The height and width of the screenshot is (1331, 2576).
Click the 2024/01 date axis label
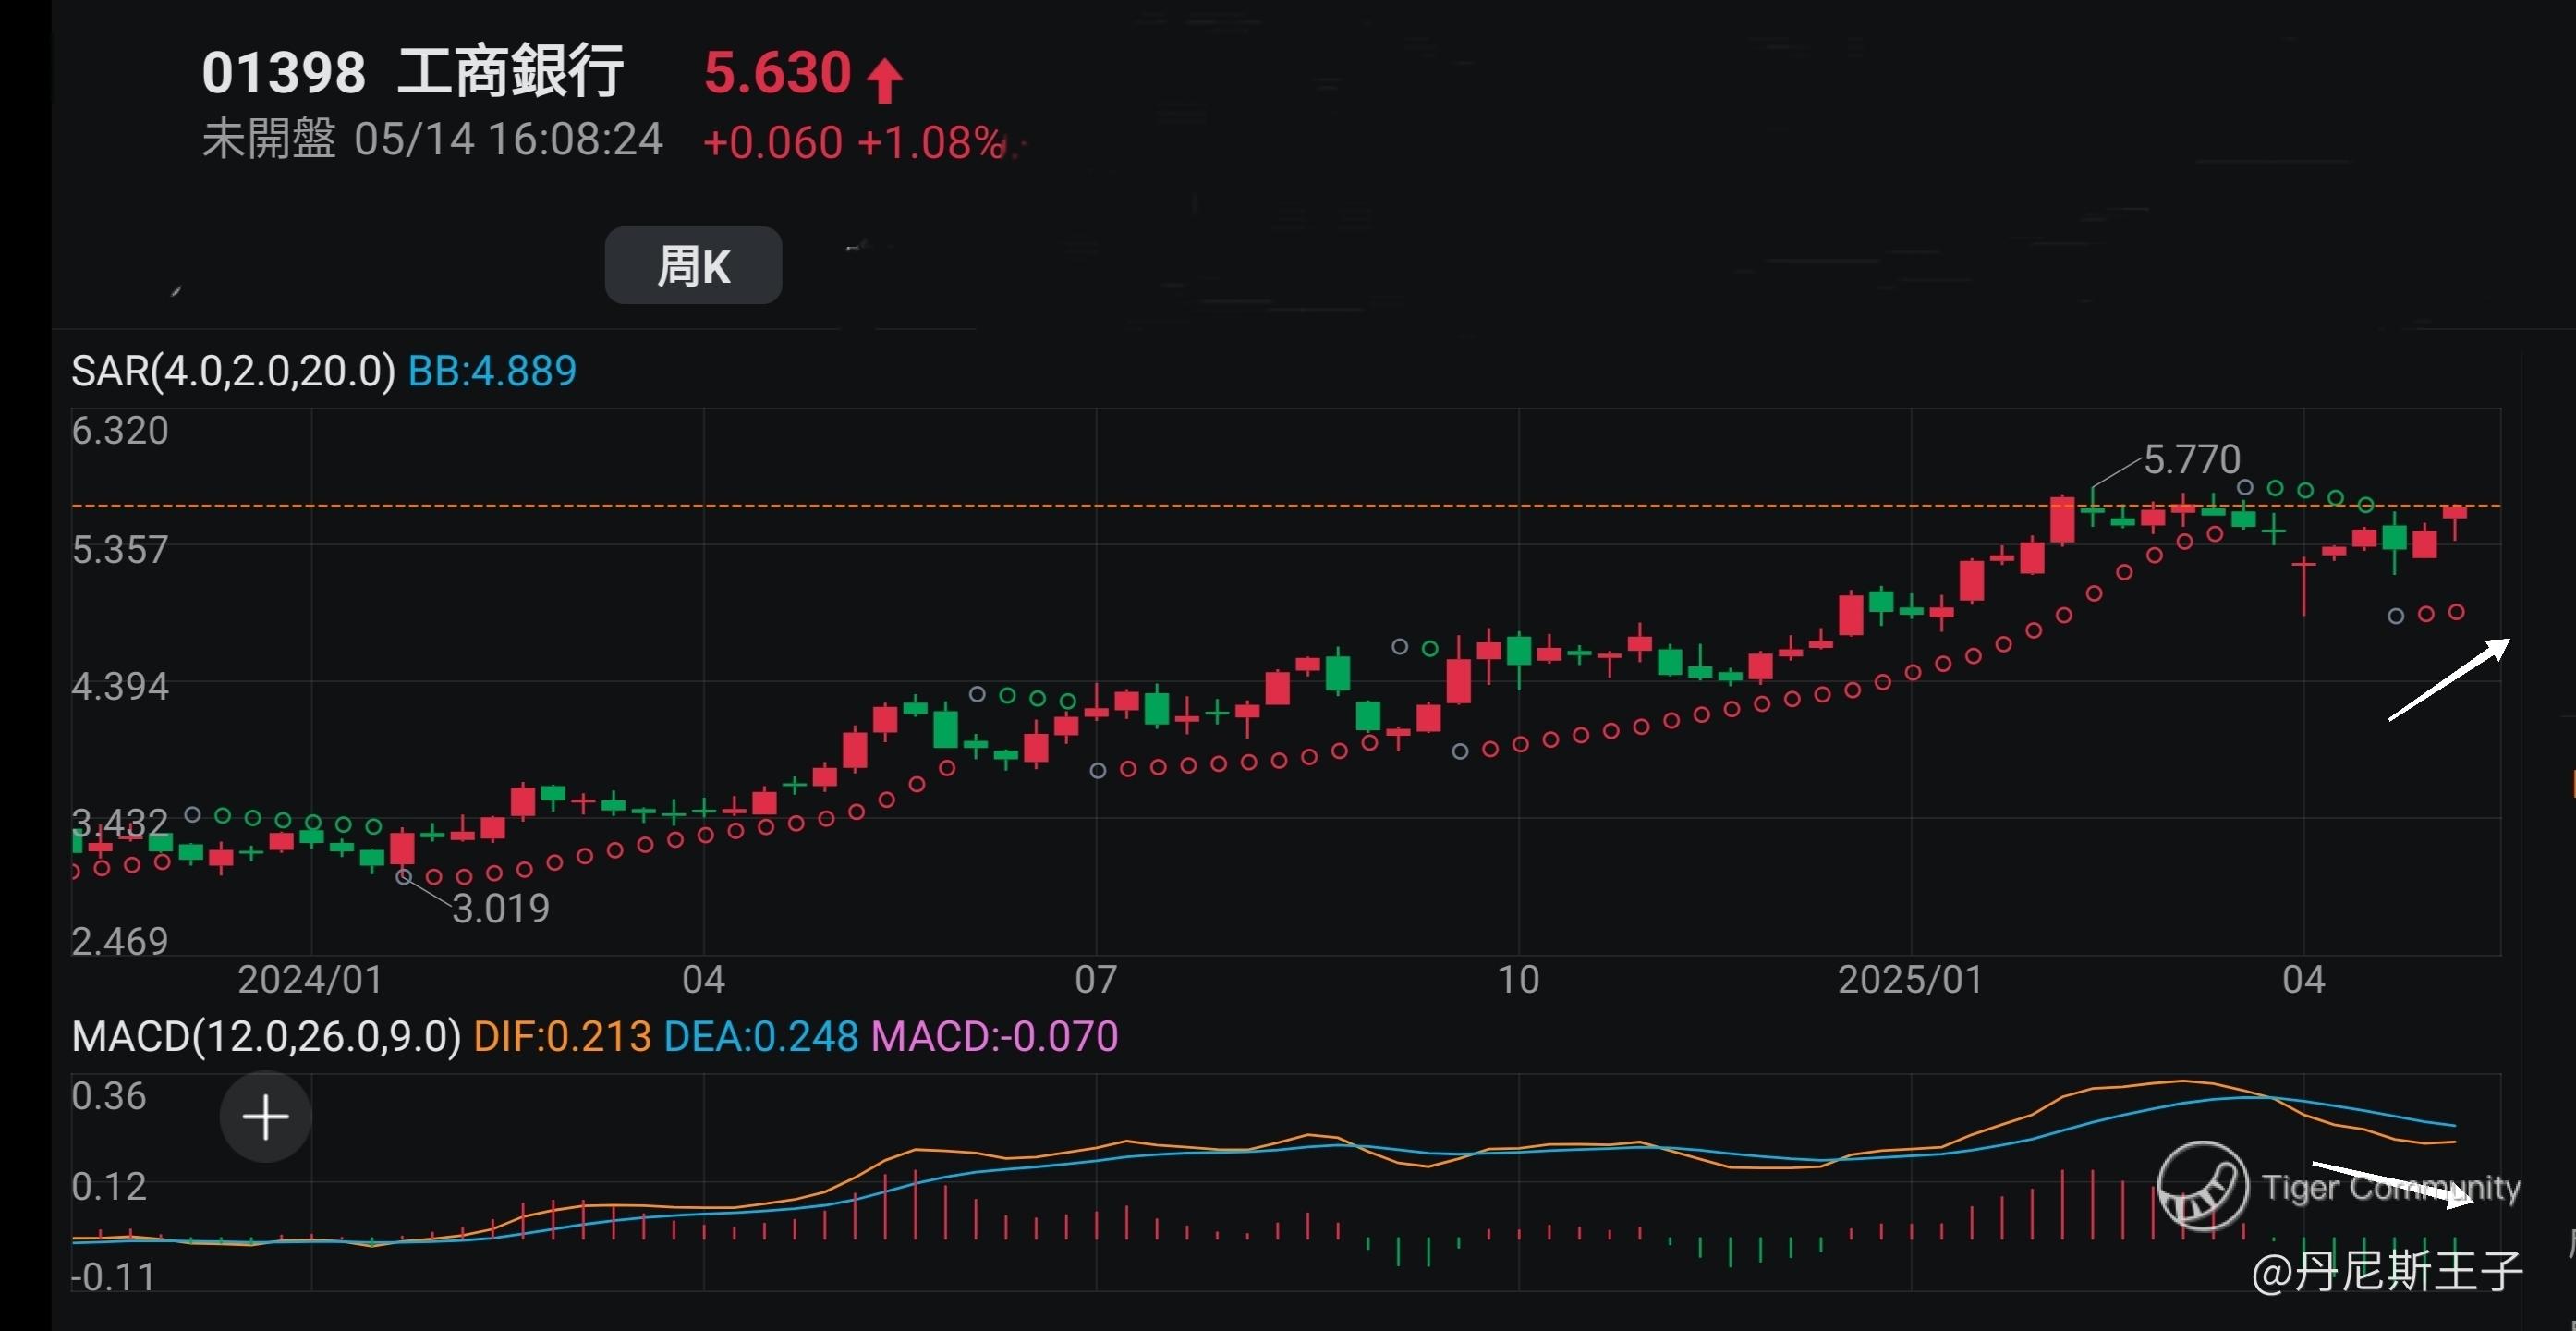pyautogui.click(x=310, y=979)
